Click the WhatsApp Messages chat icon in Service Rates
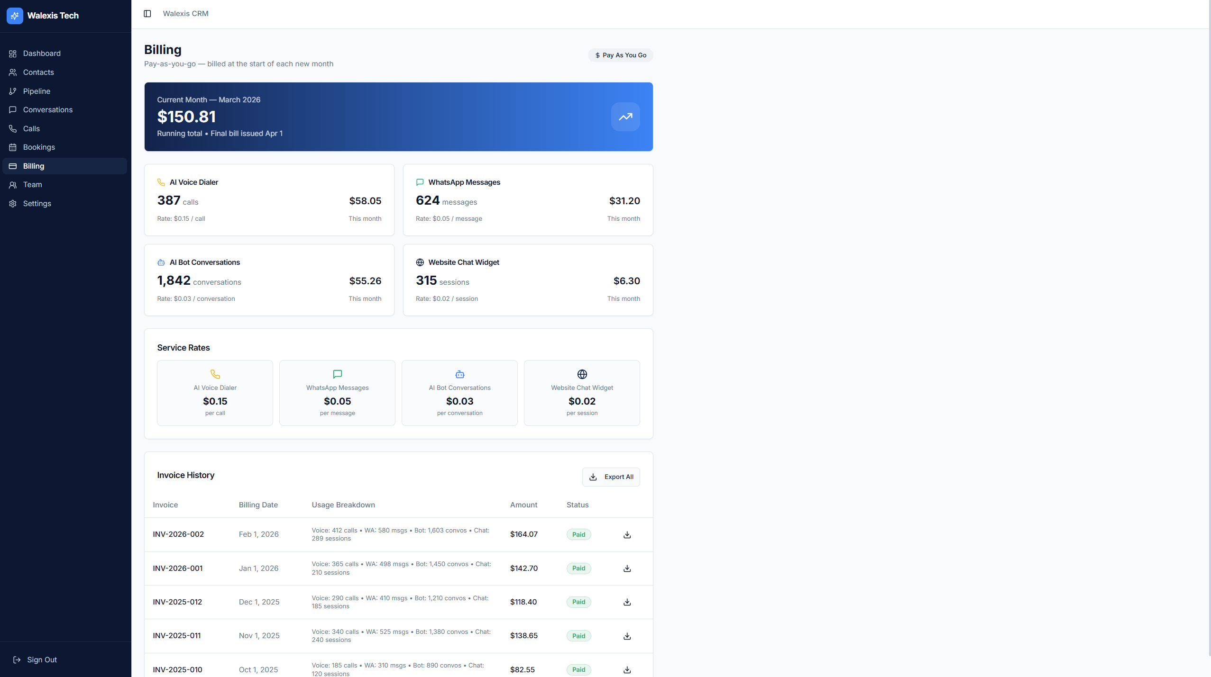1211x677 pixels. (337, 374)
